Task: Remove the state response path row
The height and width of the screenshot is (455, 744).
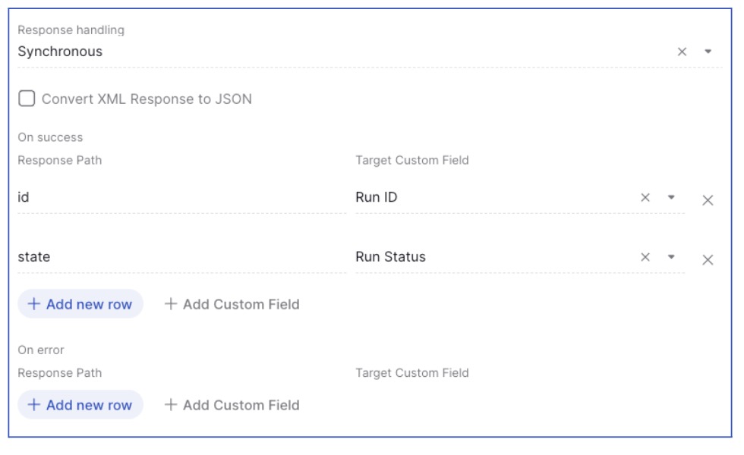Action: coord(708,259)
